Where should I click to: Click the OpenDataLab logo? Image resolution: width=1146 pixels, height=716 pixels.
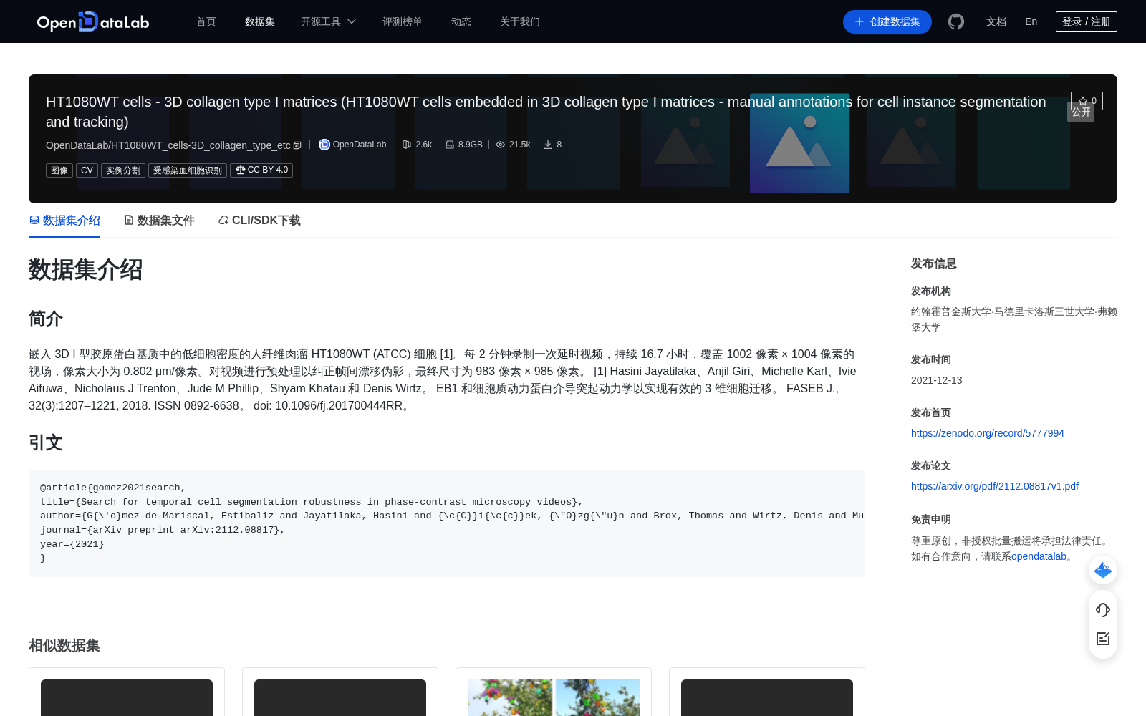click(x=93, y=21)
